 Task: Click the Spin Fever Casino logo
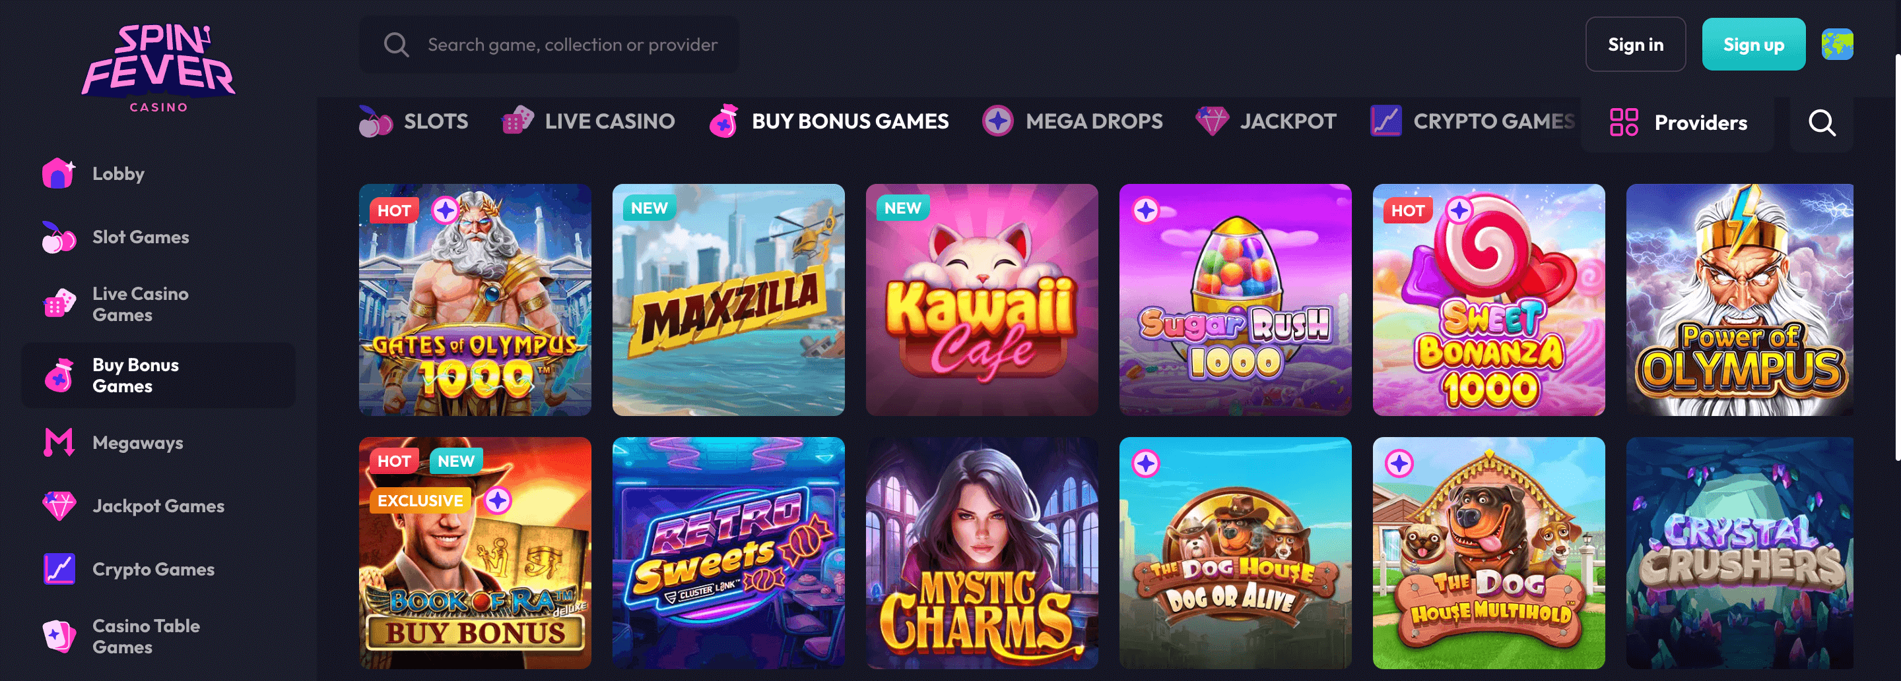(158, 68)
